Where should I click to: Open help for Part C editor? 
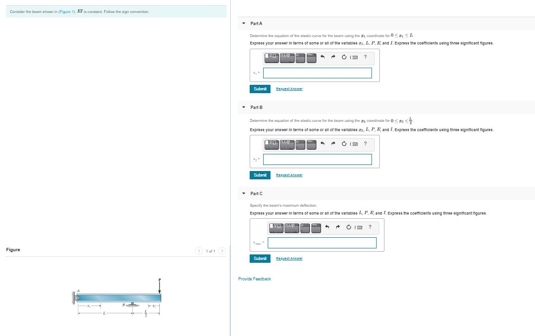370,227
